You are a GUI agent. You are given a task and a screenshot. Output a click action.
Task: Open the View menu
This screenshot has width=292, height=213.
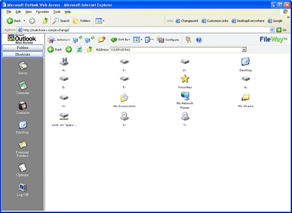tap(28, 12)
